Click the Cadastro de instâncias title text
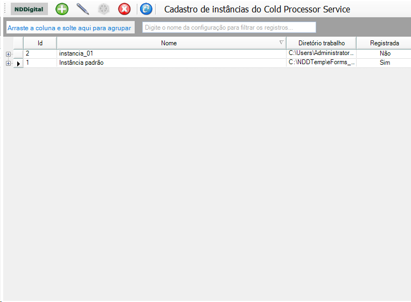The width and height of the screenshot is (411, 302). click(257, 10)
